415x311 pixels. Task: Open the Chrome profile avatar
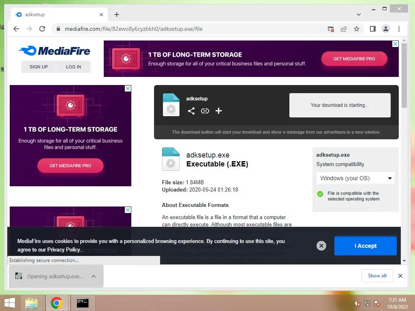coord(386,29)
